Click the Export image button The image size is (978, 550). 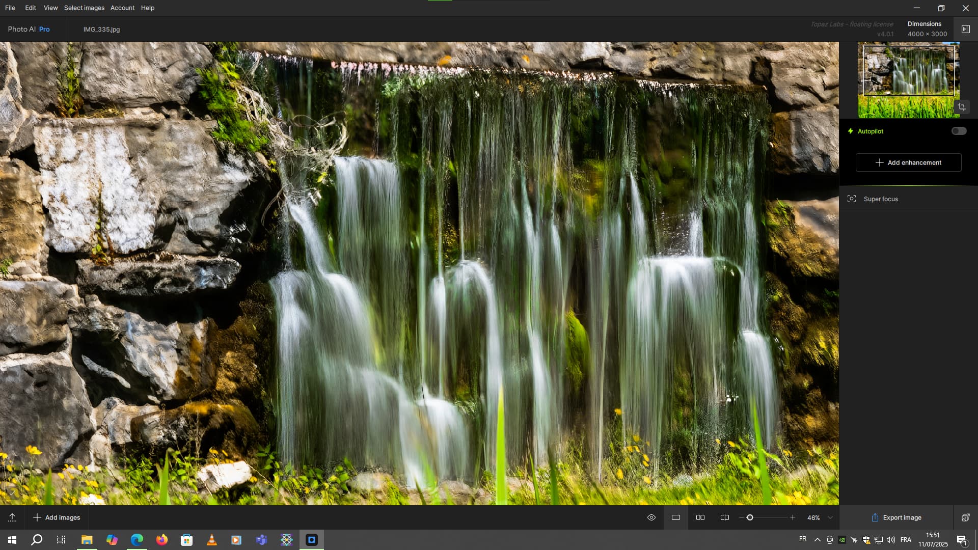(896, 517)
